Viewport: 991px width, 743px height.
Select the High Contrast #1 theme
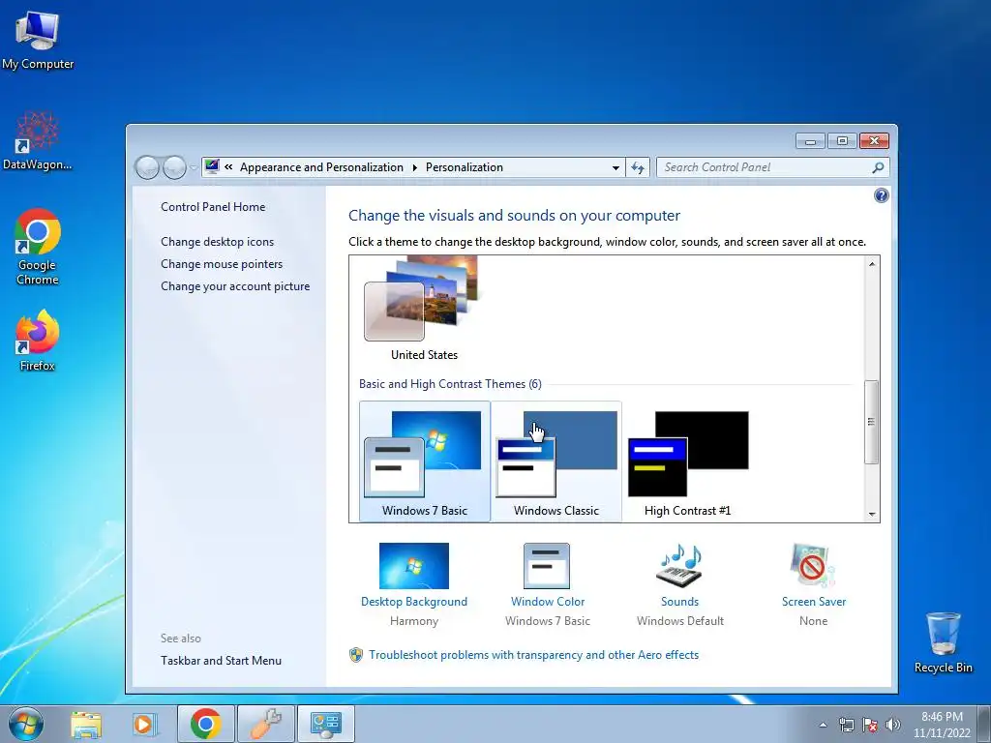point(688,461)
